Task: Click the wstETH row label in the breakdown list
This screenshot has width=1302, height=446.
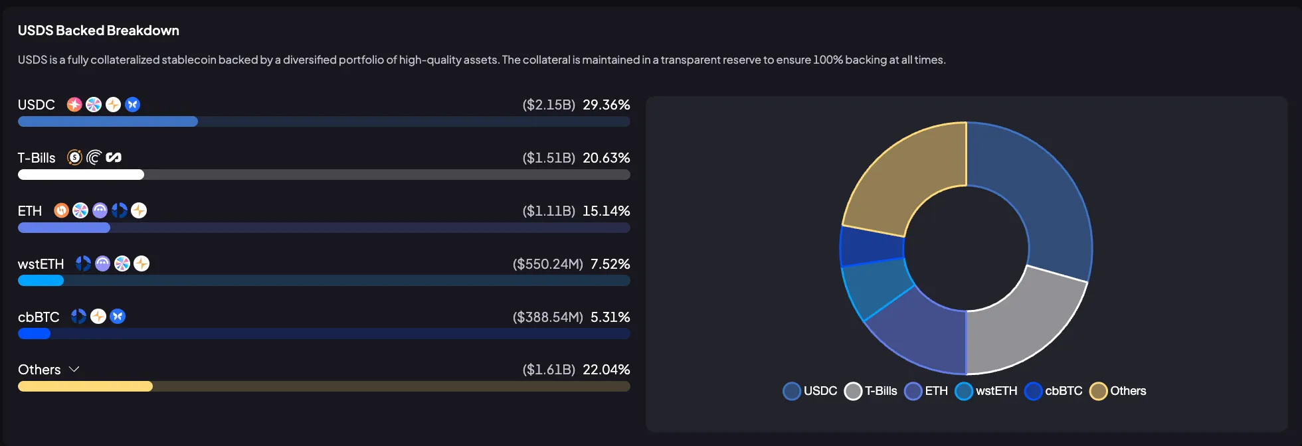Action: click(41, 264)
